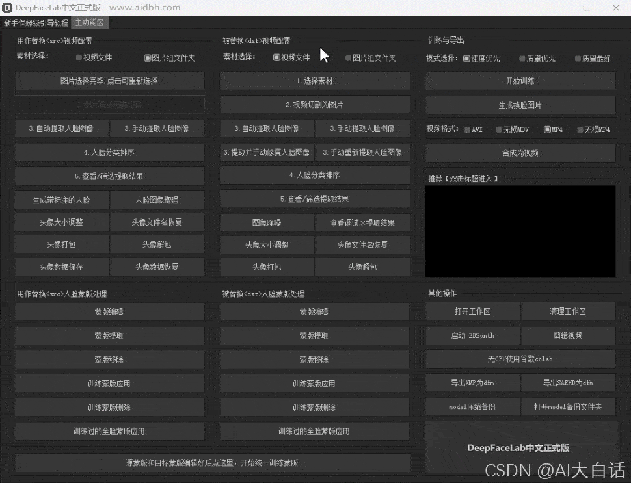Click src 头像打包 button
The width and height of the screenshot is (631, 483).
pyautogui.click(x=62, y=244)
